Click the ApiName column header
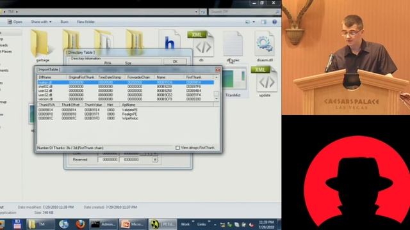The image size is (410, 230). 167,105
